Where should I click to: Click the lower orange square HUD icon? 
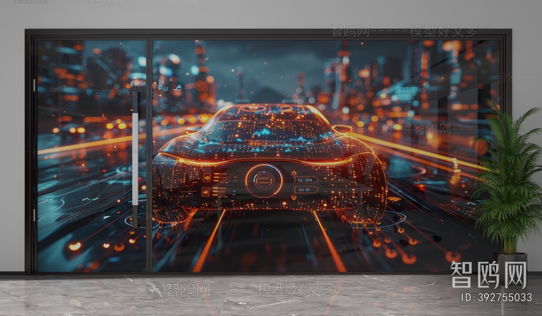(x=206, y=192)
